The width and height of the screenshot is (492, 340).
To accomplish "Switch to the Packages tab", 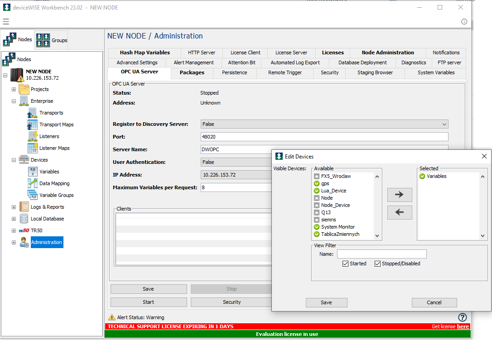I will click(192, 72).
